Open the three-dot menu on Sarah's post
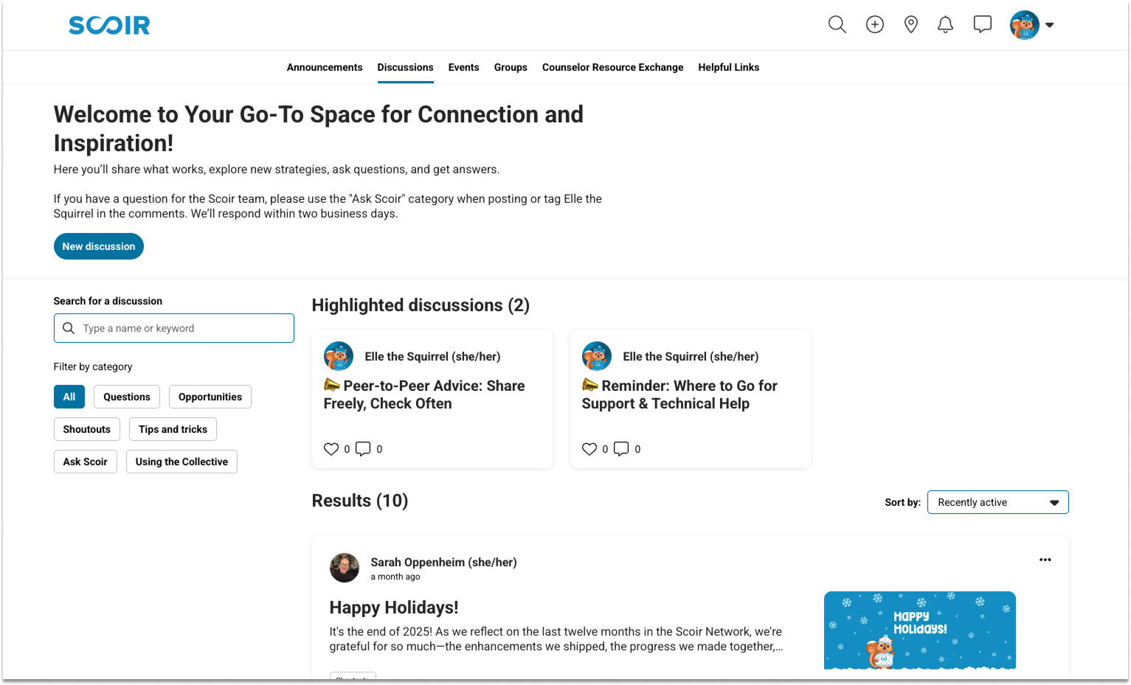1131x685 pixels. tap(1045, 560)
